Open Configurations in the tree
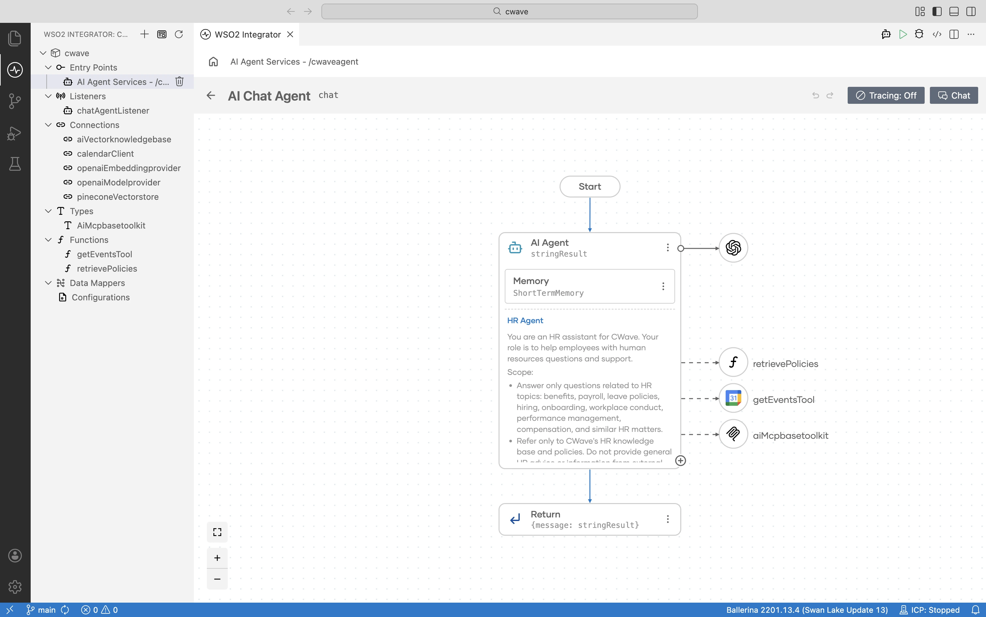 (113, 297)
